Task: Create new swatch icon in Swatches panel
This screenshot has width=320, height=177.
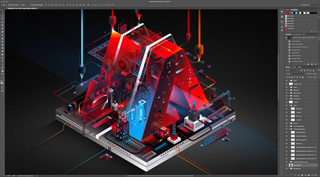Action: [x=312, y=32]
